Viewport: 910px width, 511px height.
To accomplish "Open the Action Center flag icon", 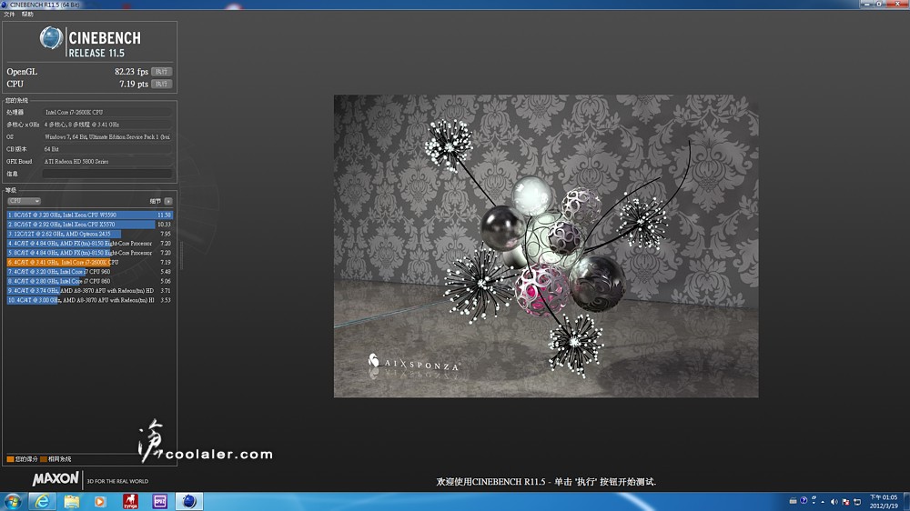I will [x=845, y=502].
